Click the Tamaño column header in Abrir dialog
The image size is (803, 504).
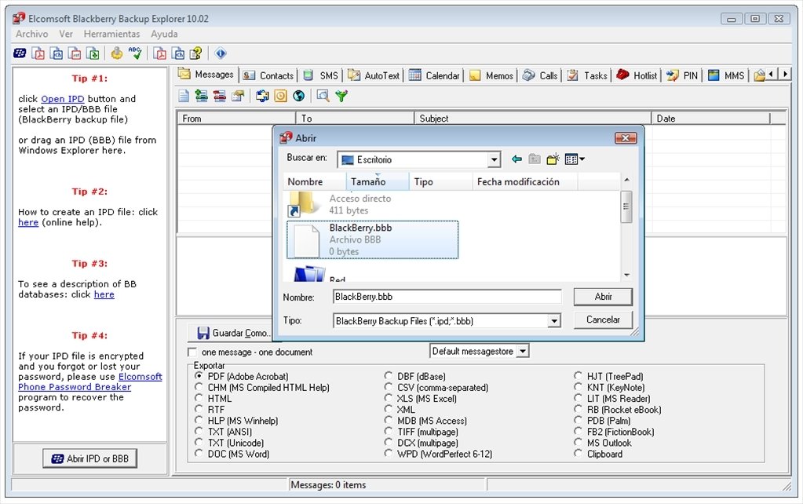378,182
